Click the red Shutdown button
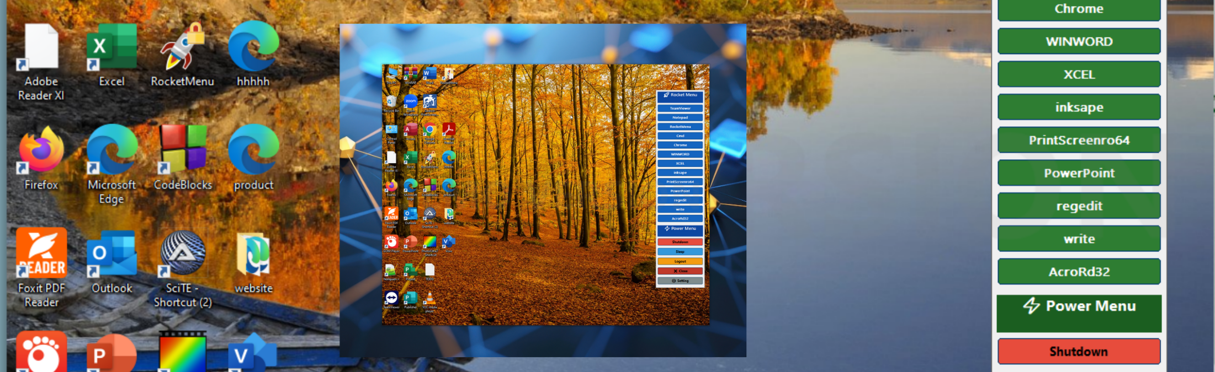 [x=1079, y=351]
